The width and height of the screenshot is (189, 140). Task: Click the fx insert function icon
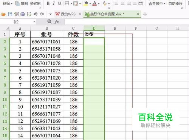click(x=57, y=22)
